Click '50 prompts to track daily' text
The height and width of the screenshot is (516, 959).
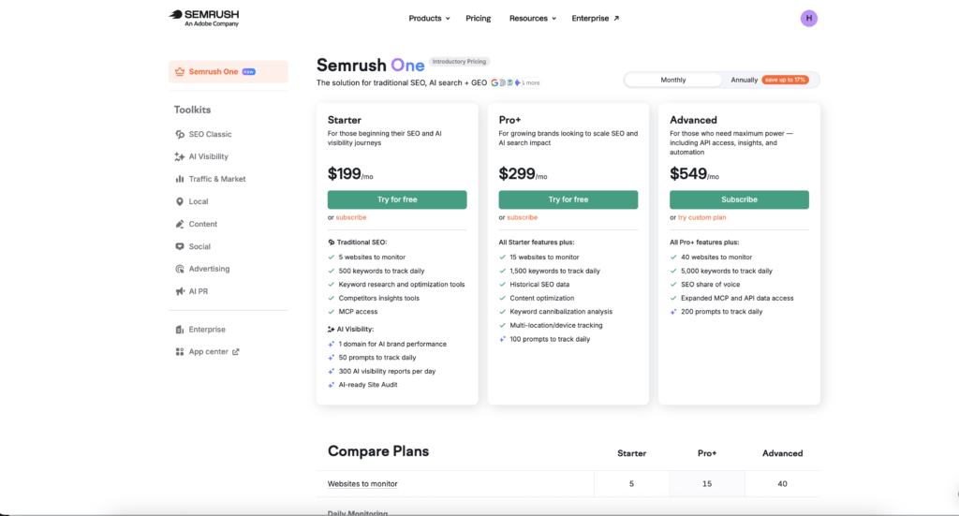pos(376,358)
